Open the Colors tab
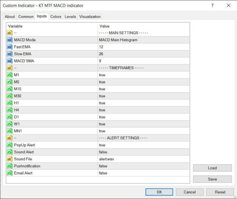 [56, 16]
